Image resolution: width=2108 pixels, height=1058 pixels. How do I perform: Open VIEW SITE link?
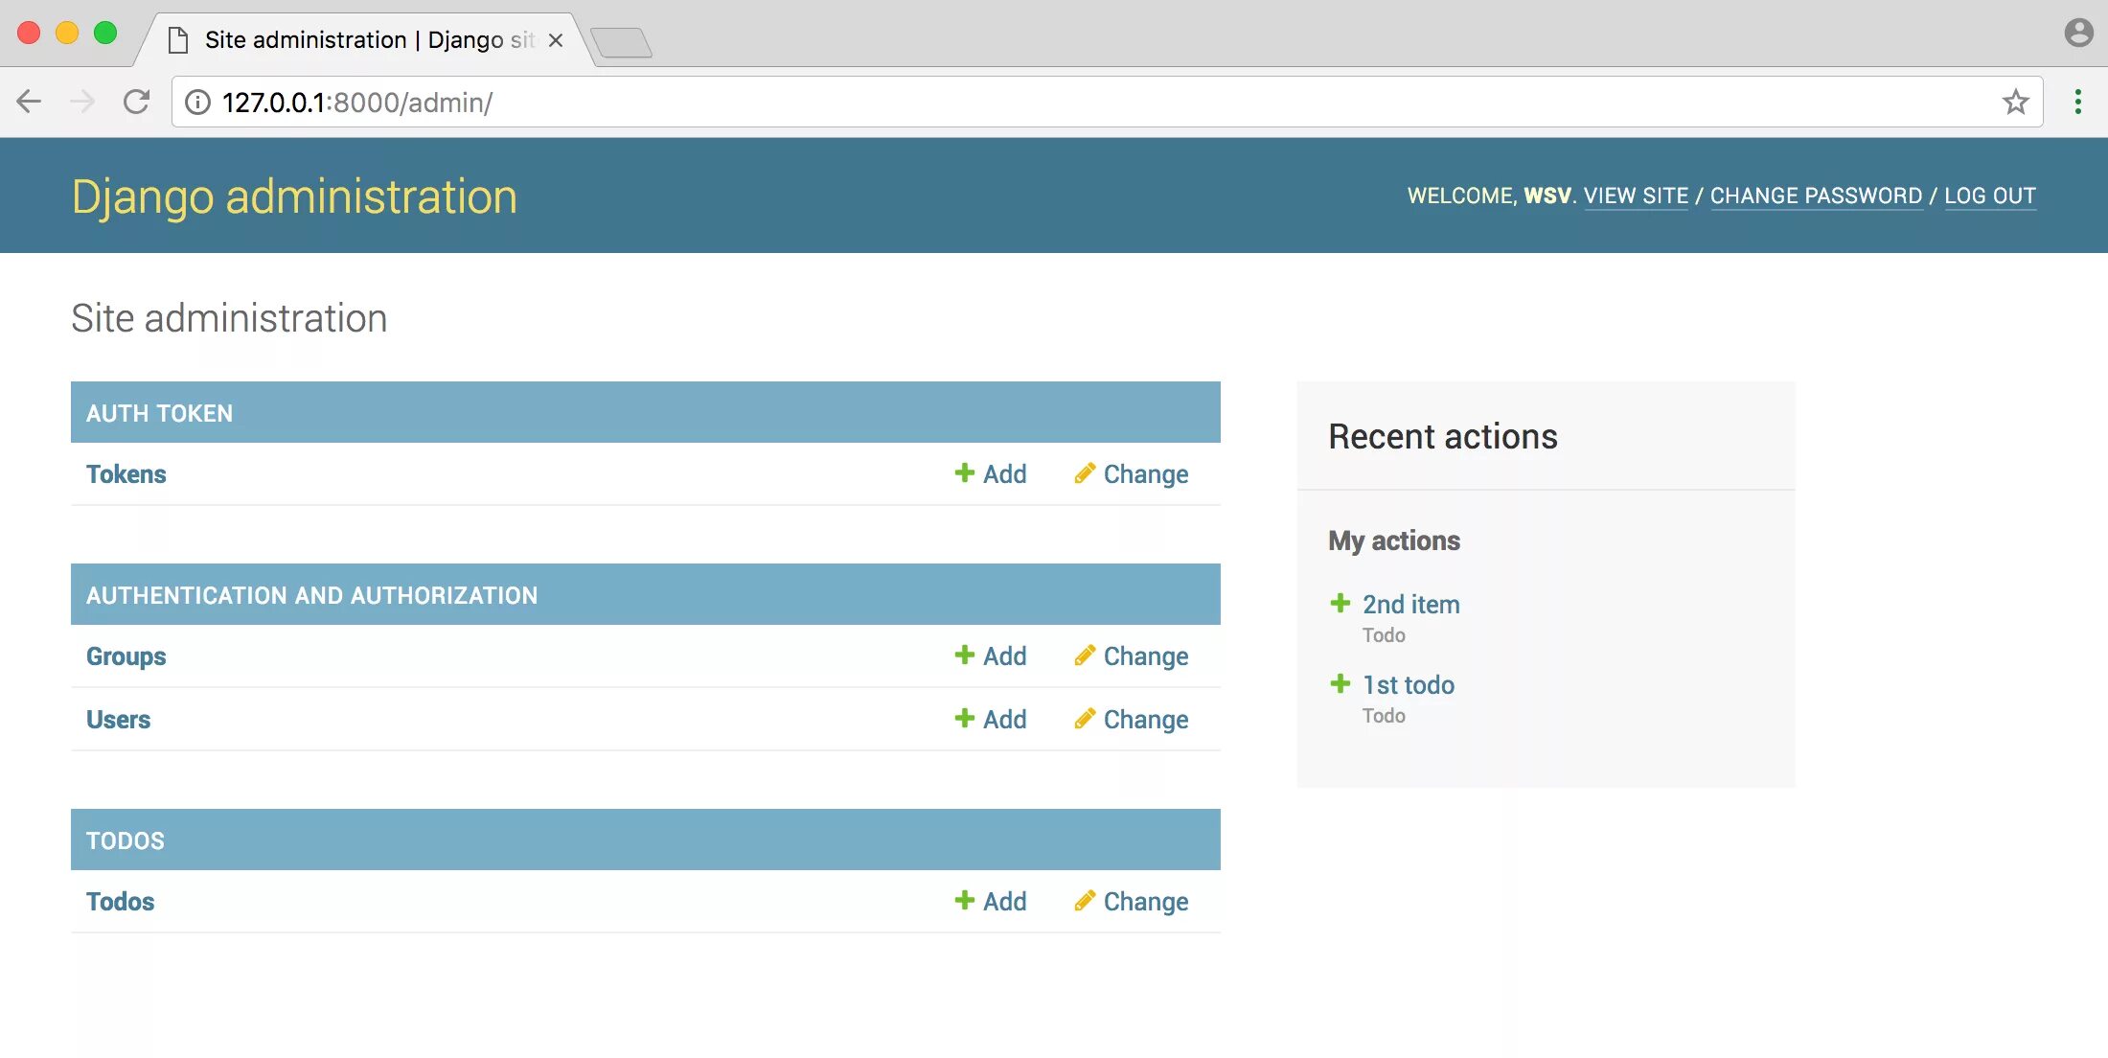1635,195
